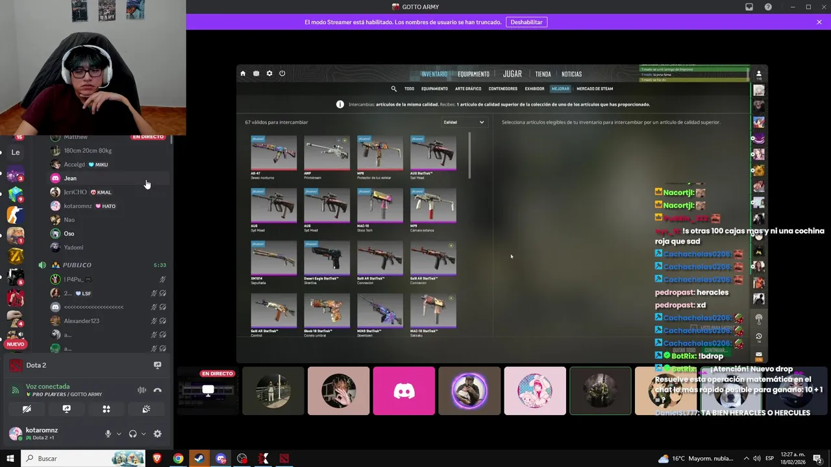Click user Yadomi in voice list
Screen dimensions: 831x467
pyautogui.click(x=73, y=247)
